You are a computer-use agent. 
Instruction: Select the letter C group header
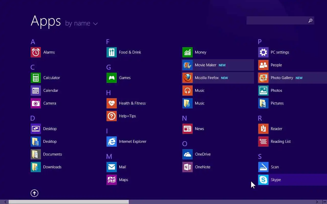point(33,67)
